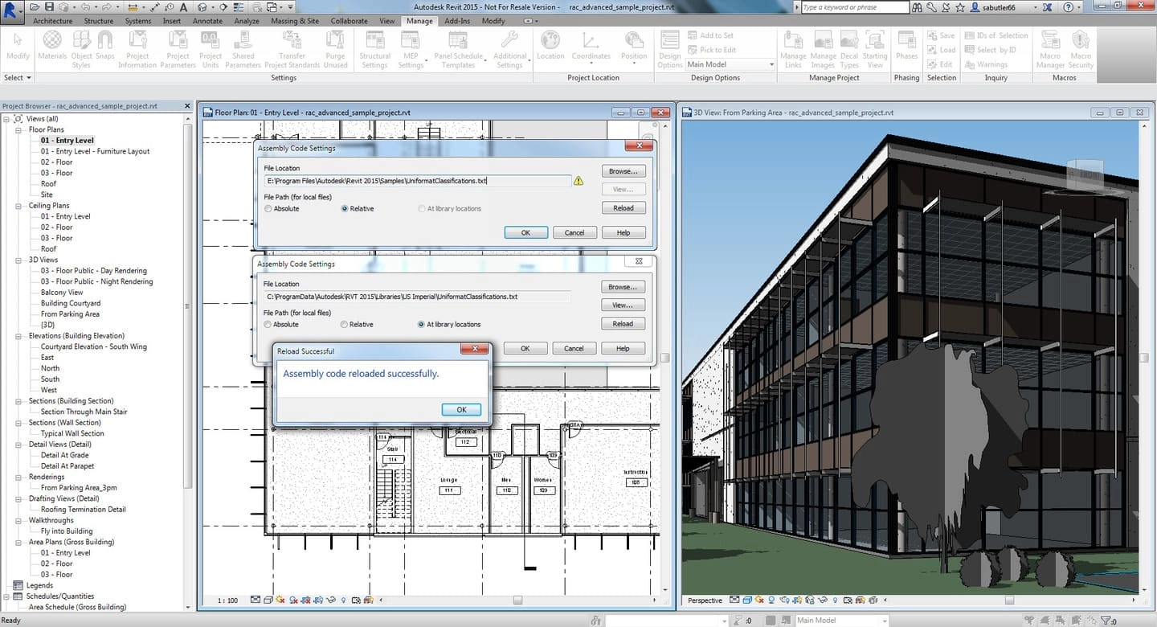Click the Revit application menu button
This screenshot has width=1157, height=627.
tap(14, 11)
